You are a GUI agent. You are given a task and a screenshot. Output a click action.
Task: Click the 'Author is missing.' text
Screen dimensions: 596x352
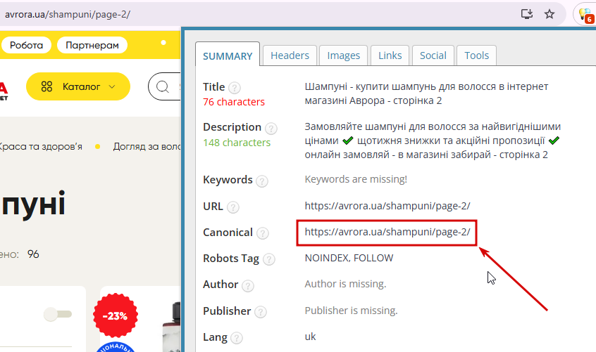(x=345, y=284)
